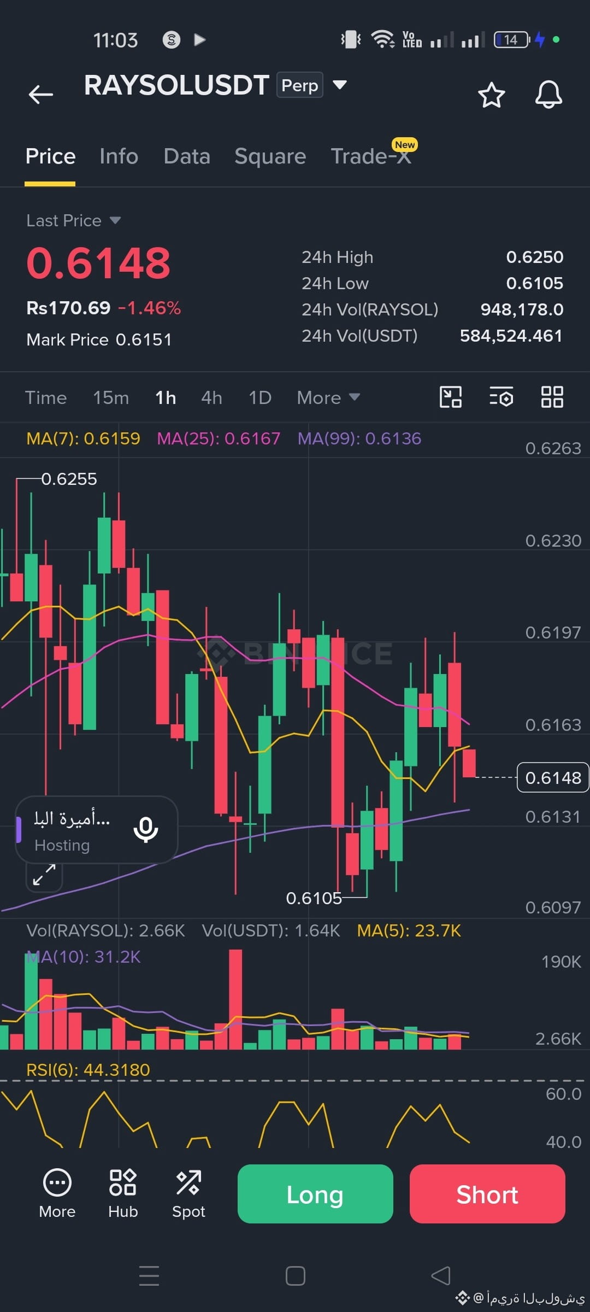Open the Hosting live room widget
590x1312 pixels.
(97, 830)
